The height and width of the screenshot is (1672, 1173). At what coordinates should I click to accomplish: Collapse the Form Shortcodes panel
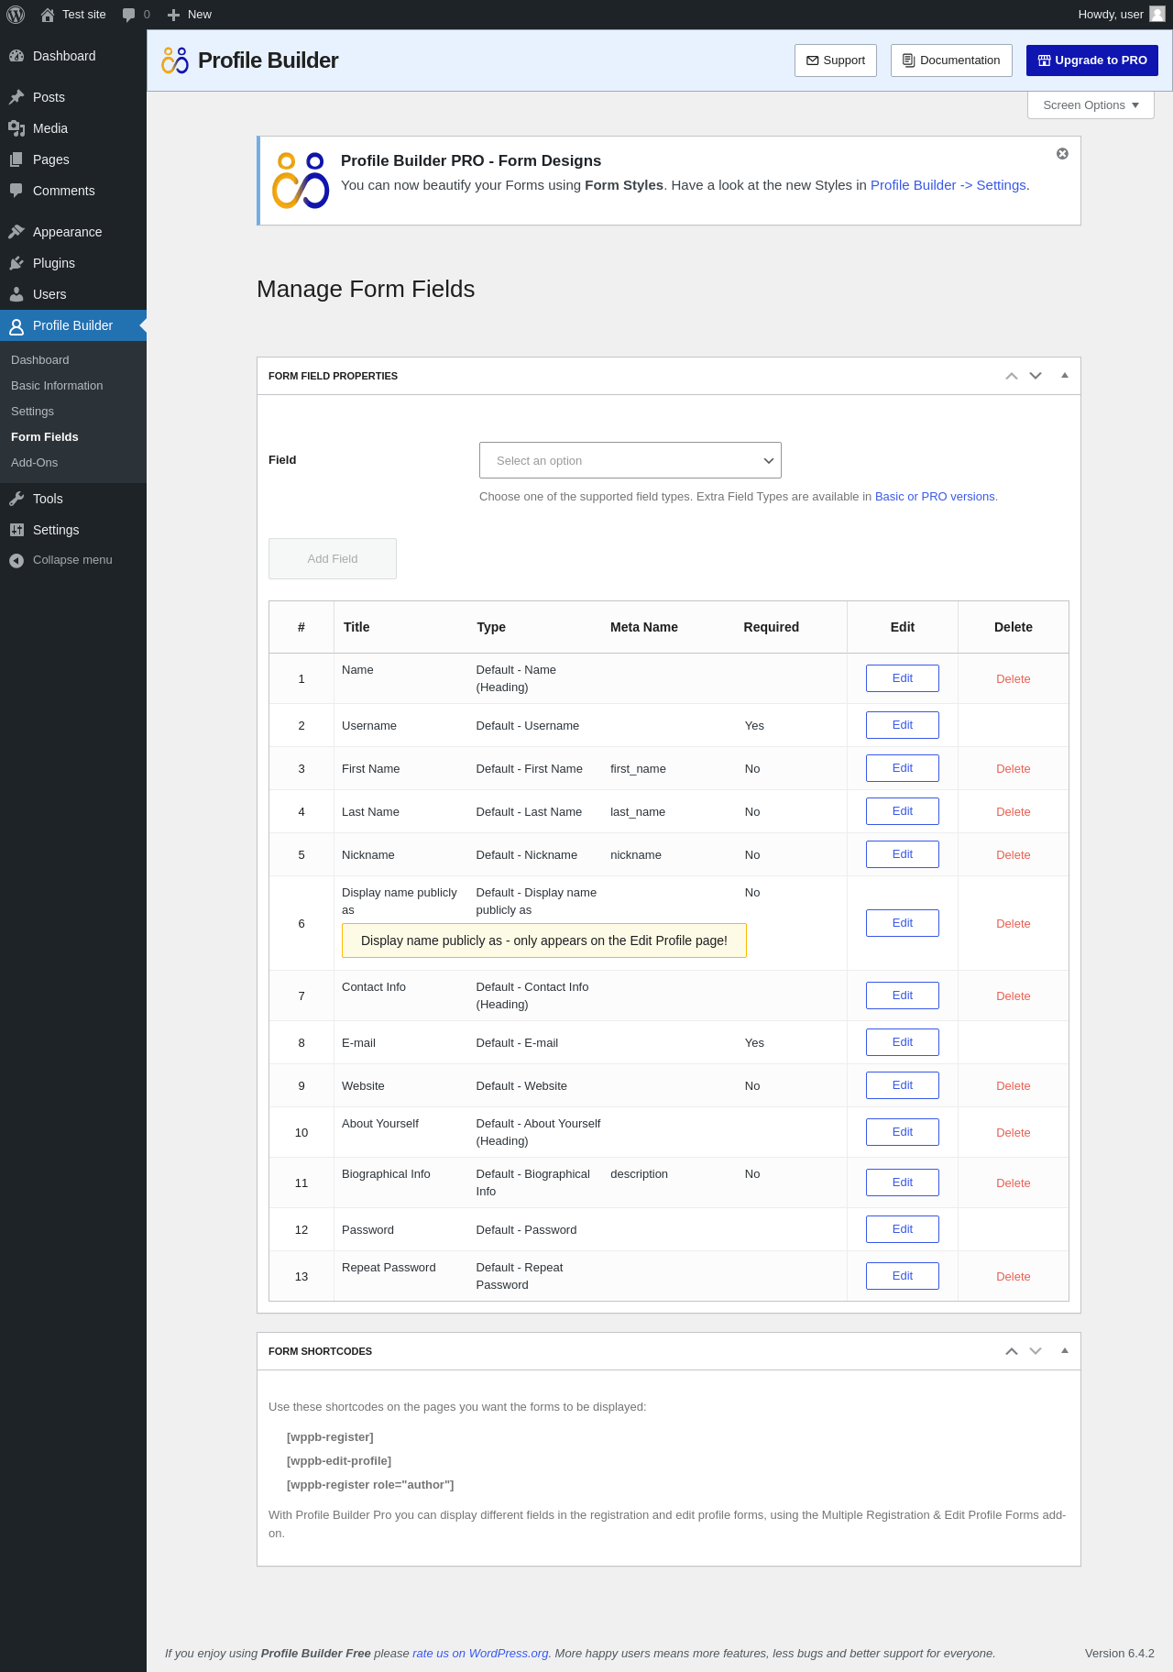point(1065,1351)
